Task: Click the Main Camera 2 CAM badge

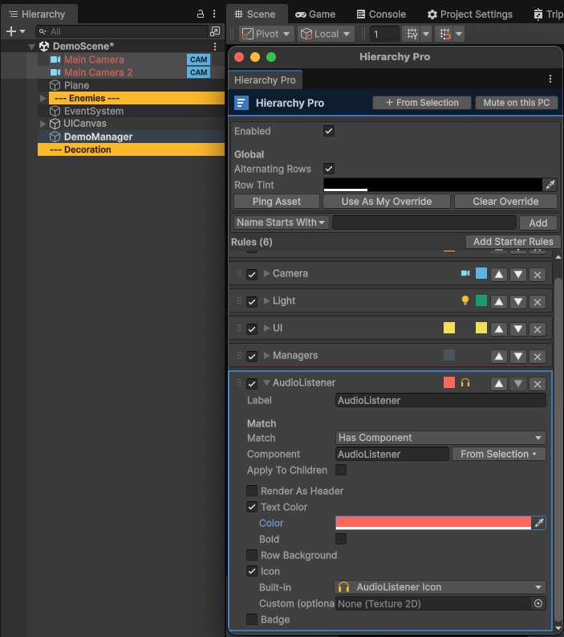Action: (198, 72)
